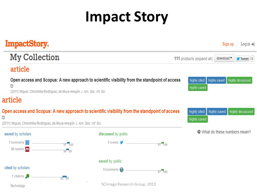
Task: Click top green highly discussed badge
Action: (239, 80)
